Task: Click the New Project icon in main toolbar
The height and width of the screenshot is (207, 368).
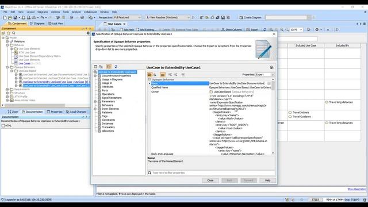Action: pos(5,18)
